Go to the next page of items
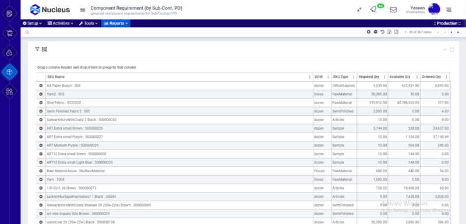This screenshot has height=224, width=466. click(x=451, y=32)
